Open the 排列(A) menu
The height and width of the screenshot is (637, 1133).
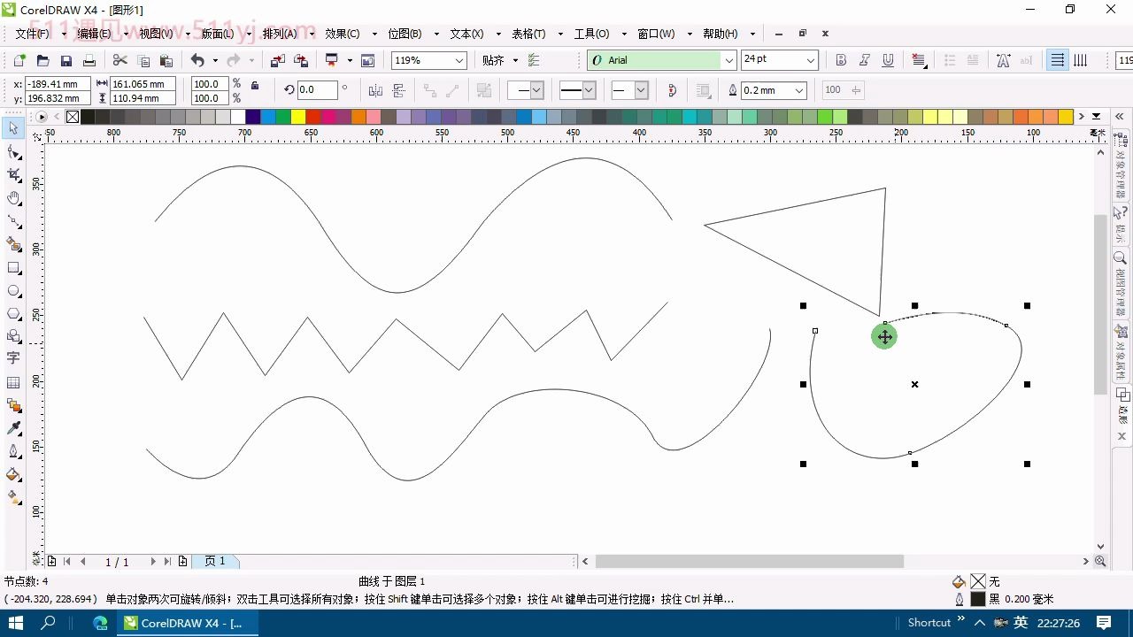click(x=280, y=34)
